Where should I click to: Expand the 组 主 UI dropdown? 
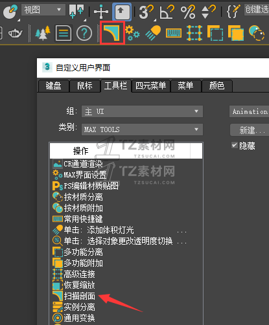coord(142,111)
